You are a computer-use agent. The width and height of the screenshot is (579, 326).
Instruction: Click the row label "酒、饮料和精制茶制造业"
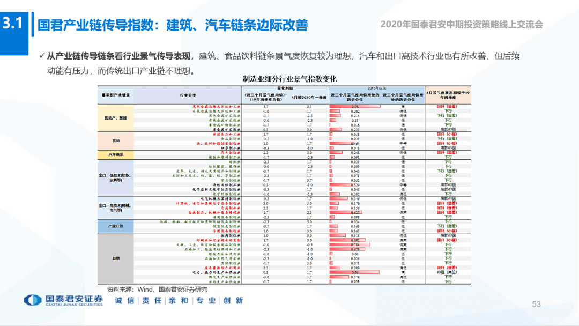pyautogui.click(x=219, y=144)
